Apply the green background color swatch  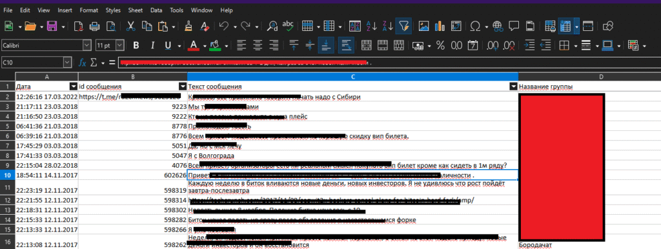pyautogui.click(x=215, y=45)
